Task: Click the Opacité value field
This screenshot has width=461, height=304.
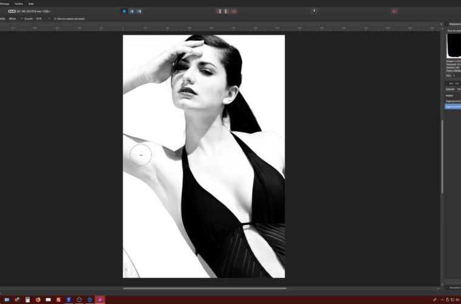Action: click(x=458, y=89)
